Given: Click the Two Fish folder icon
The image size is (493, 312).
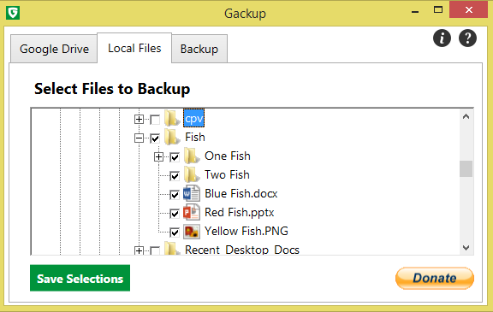Looking at the screenshot, I should (x=191, y=174).
